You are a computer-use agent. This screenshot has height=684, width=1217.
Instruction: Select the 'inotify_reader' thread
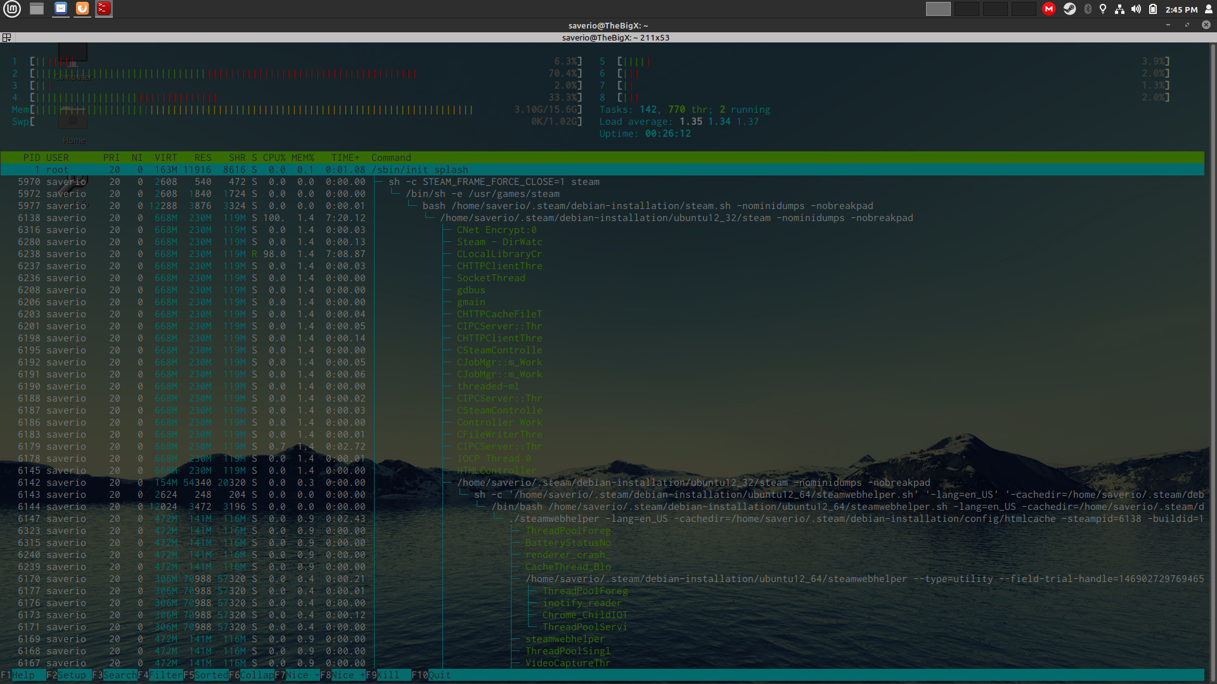pyautogui.click(x=582, y=603)
